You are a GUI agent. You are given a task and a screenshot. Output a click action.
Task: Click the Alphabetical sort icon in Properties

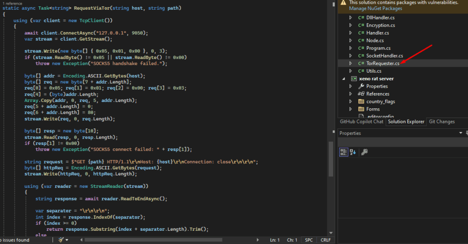click(x=353, y=152)
